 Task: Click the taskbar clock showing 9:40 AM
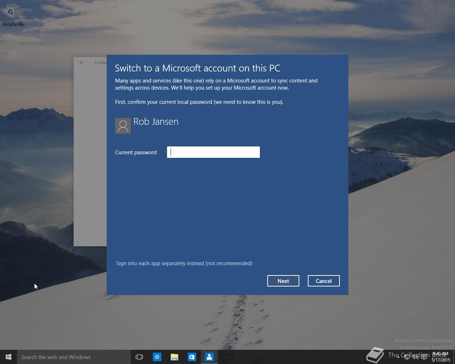(x=441, y=357)
